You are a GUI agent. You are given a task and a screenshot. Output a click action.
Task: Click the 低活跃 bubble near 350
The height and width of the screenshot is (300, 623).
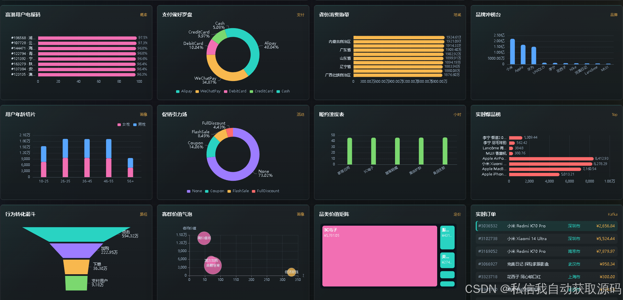[291, 272]
